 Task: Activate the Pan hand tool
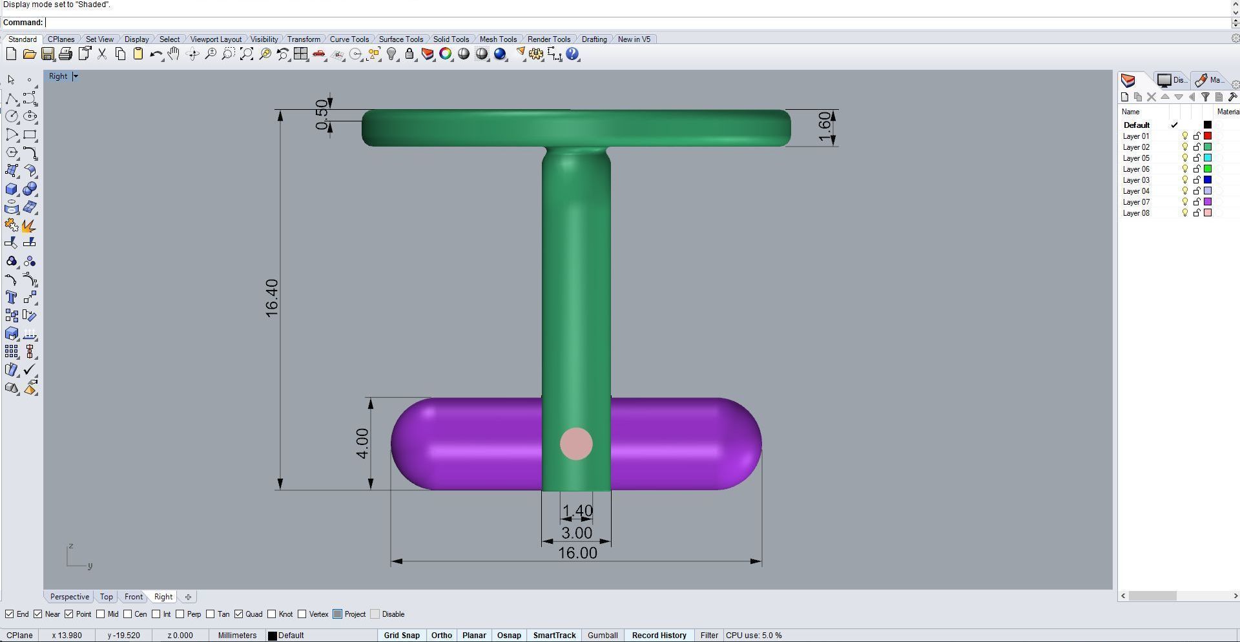[174, 54]
